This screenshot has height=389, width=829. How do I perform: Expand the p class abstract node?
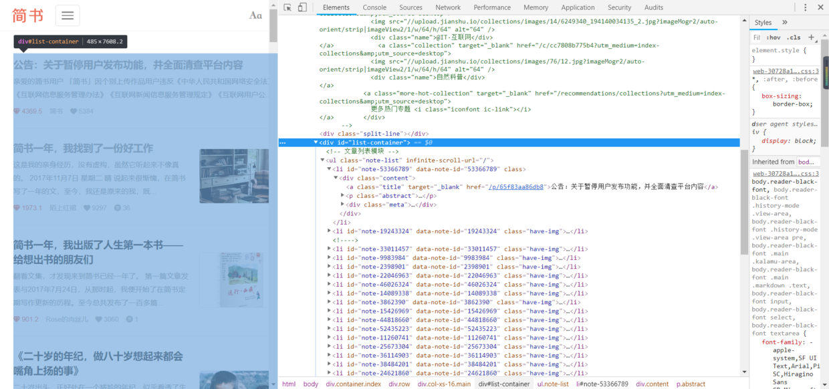pyautogui.click(x=343, y=196)
